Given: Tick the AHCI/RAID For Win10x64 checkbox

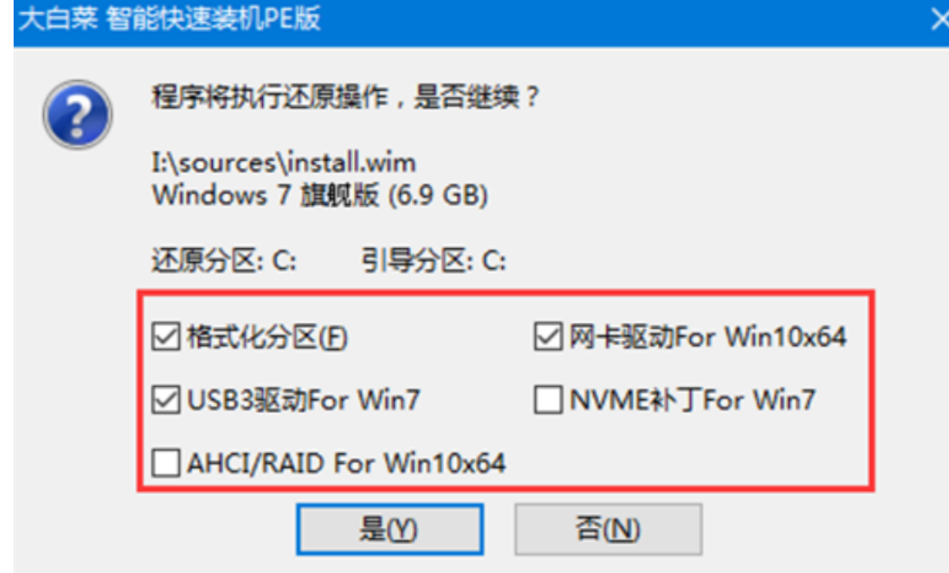Looking at the screenshot, I should [166, 463].
